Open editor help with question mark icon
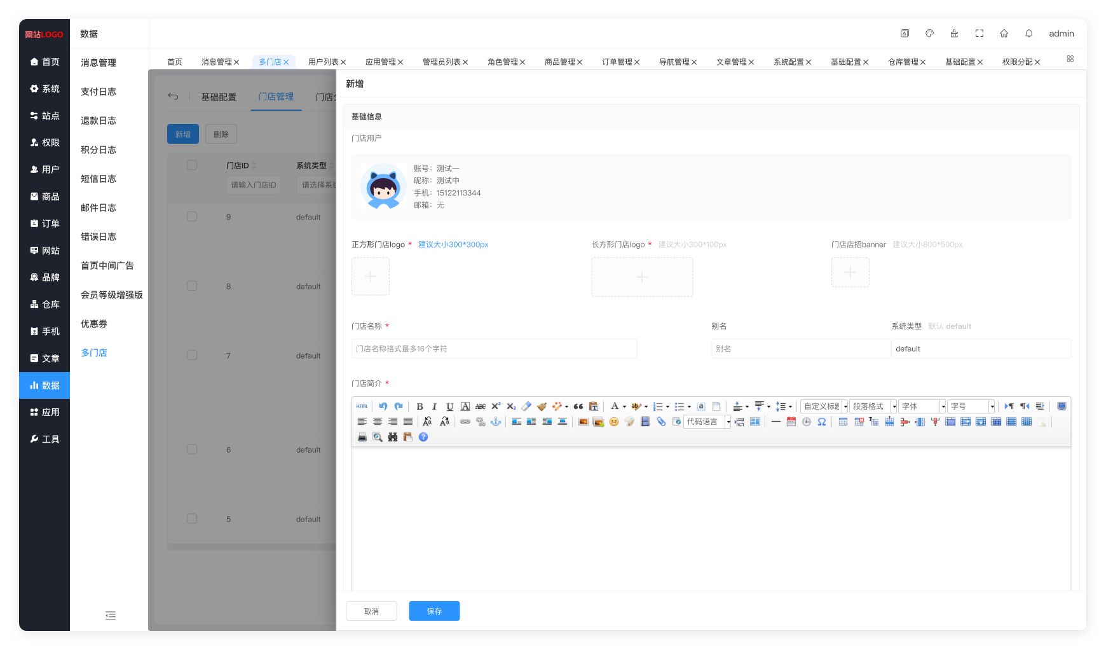This screenshot has height=650, width=1106. [423, 437]
